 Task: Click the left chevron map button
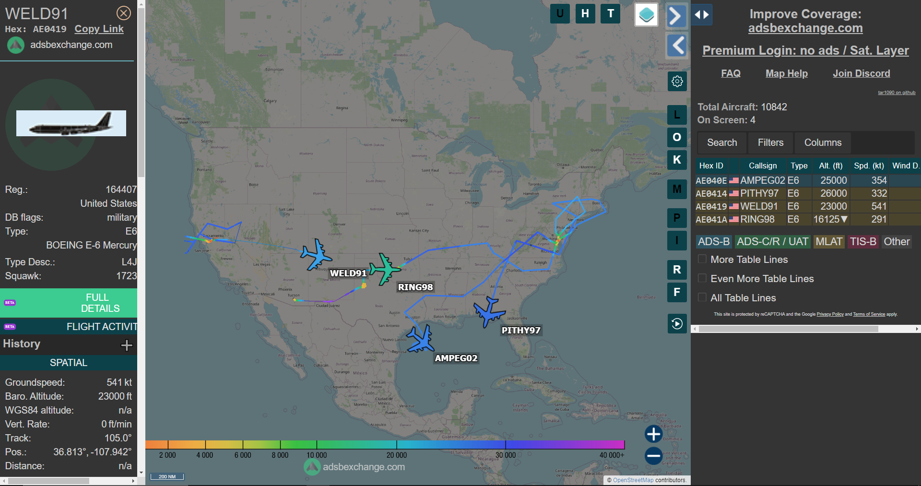[676, 46]
